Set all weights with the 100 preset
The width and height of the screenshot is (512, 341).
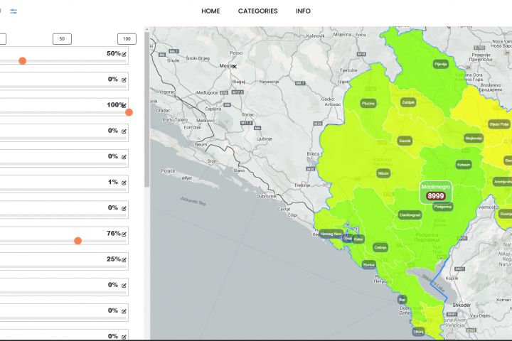point(127,39)
